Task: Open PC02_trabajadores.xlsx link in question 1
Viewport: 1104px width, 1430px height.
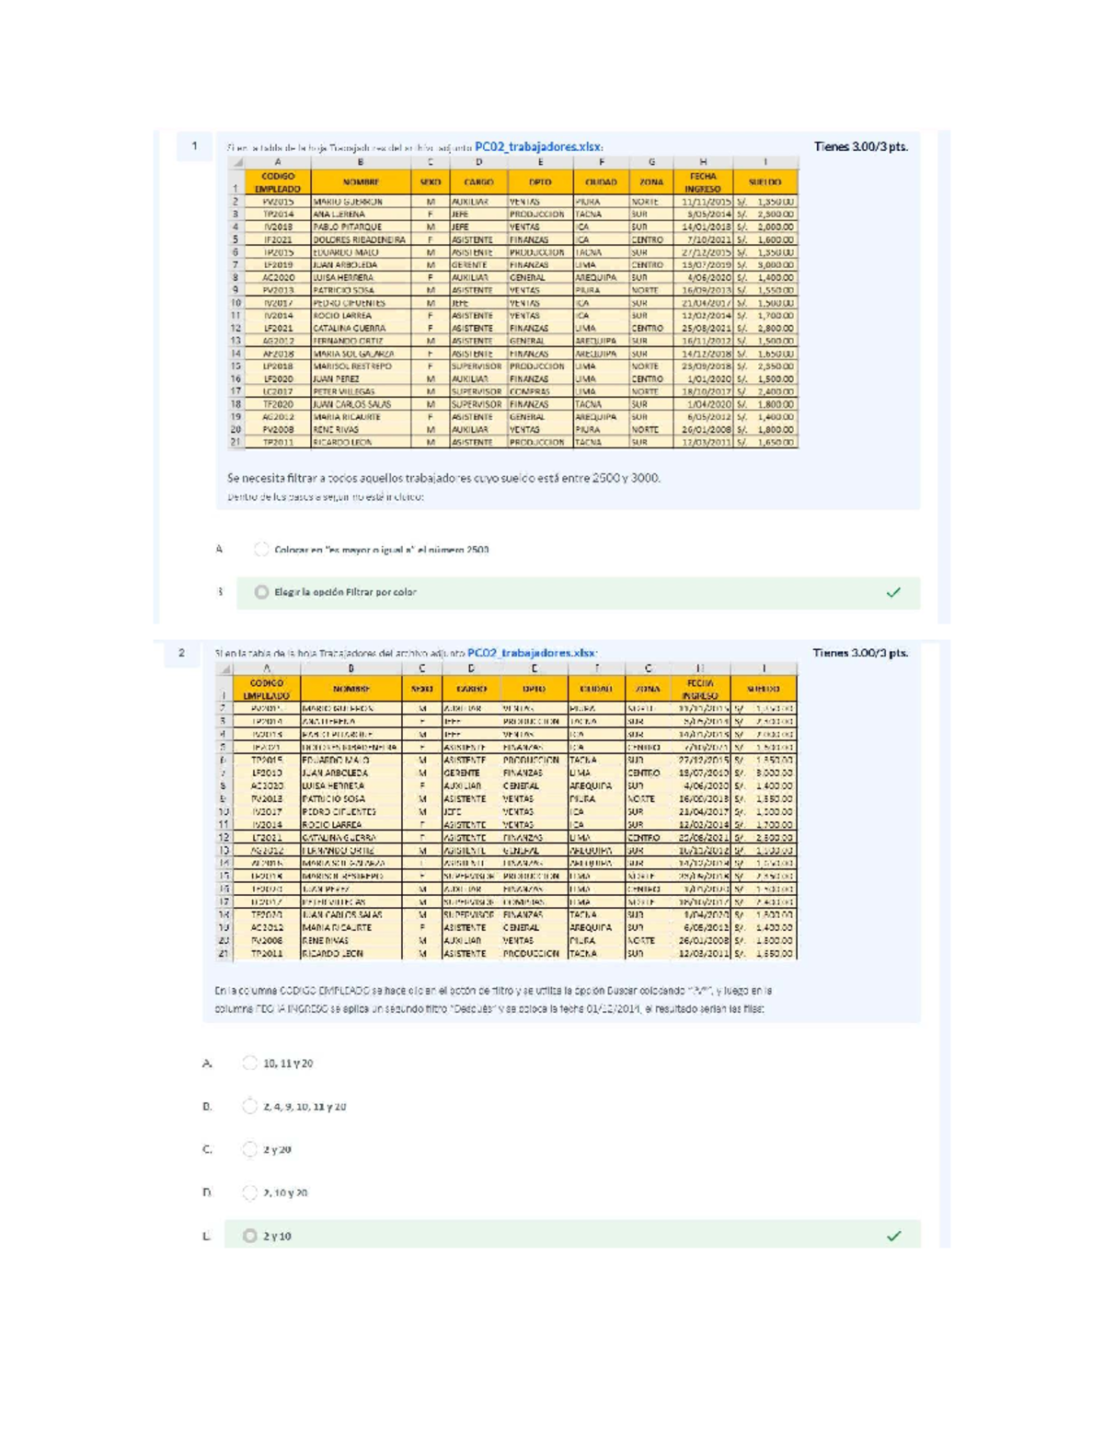Action: [538, 146]
